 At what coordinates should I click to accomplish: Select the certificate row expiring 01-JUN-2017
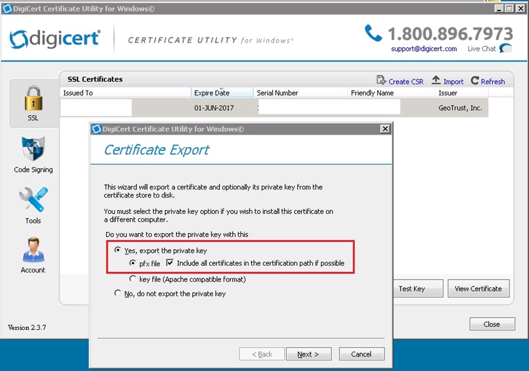[x=274, y=108]
